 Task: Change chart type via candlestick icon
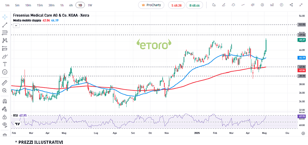pos(253,5)
